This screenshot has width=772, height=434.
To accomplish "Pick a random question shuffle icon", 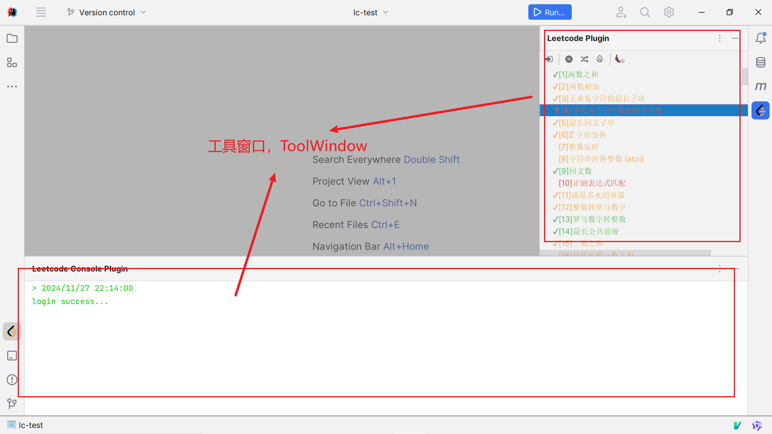I will (585, 59).
